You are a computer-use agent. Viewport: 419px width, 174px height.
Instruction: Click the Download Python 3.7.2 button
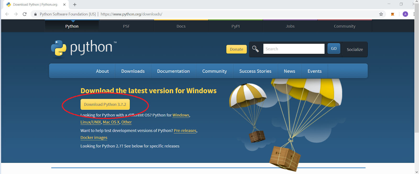coord(105,104)
